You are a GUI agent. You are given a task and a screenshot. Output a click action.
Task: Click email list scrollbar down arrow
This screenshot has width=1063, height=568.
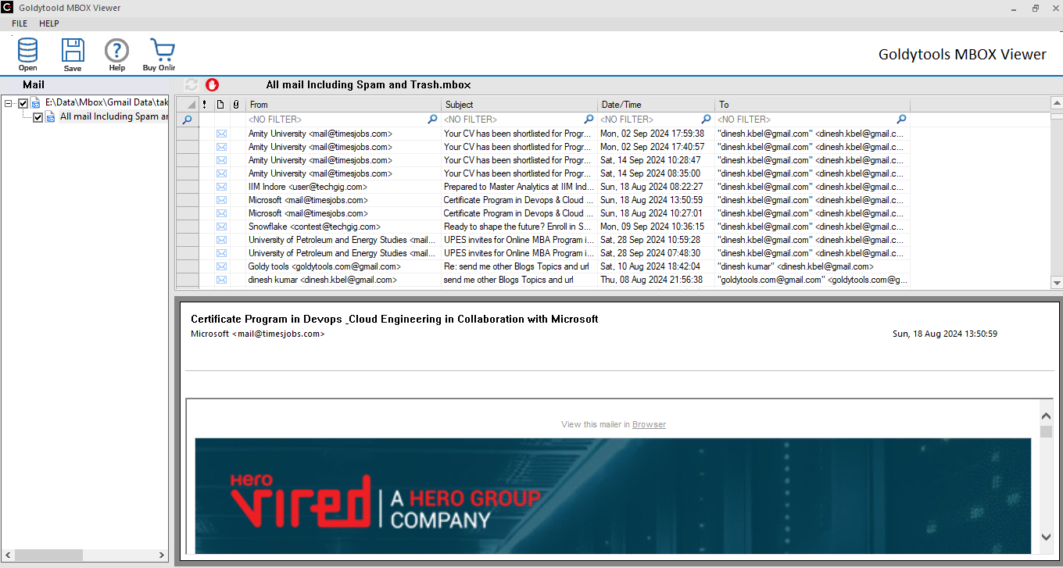pos(1057,283)
